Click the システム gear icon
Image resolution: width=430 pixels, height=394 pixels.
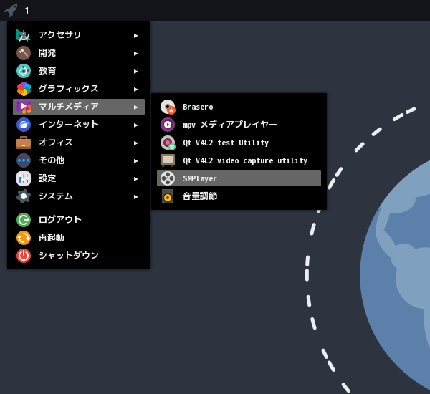click(x=24, y=196)
